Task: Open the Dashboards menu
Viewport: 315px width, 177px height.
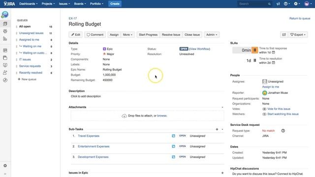Action: (29, 4)
